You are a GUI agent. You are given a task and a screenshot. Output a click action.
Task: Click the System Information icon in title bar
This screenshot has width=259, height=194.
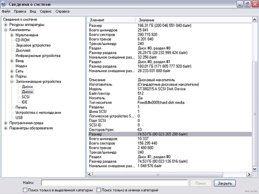click(x=3, y=4)
